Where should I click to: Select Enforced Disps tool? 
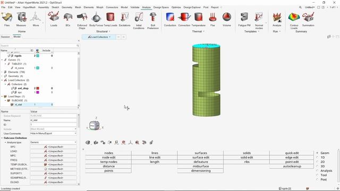pos(82,21)
